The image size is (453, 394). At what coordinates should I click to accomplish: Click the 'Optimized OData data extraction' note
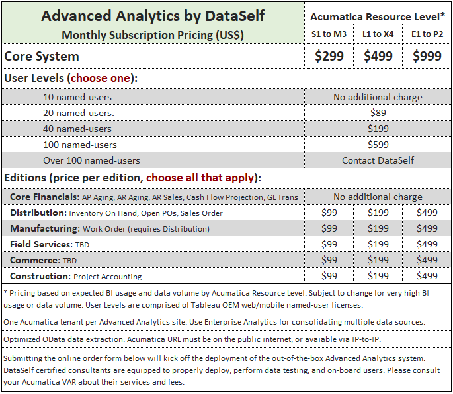(192, 339)
